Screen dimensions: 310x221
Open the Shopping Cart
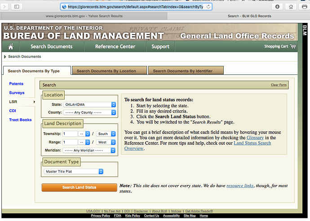pyautogui.click(x=280, y=46)
